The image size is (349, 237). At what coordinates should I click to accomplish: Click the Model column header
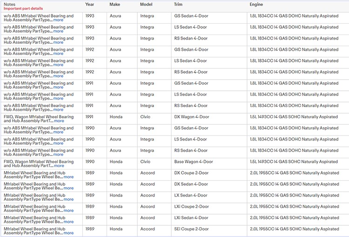tap(146, 4)
